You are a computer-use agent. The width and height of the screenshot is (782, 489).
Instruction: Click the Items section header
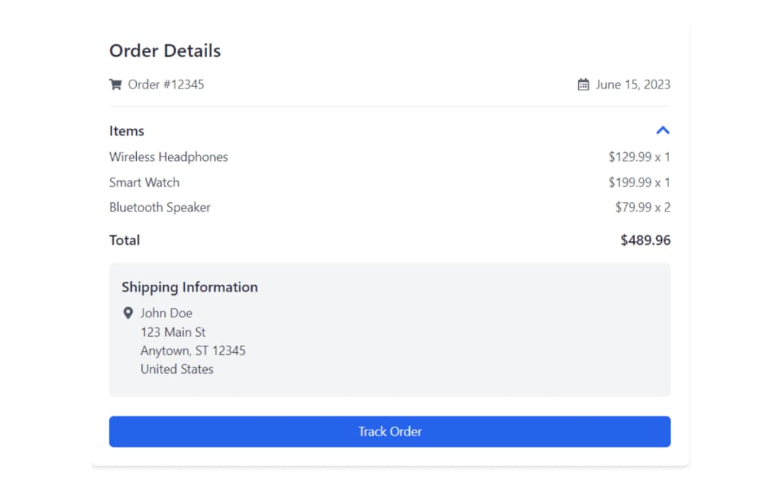127,130
